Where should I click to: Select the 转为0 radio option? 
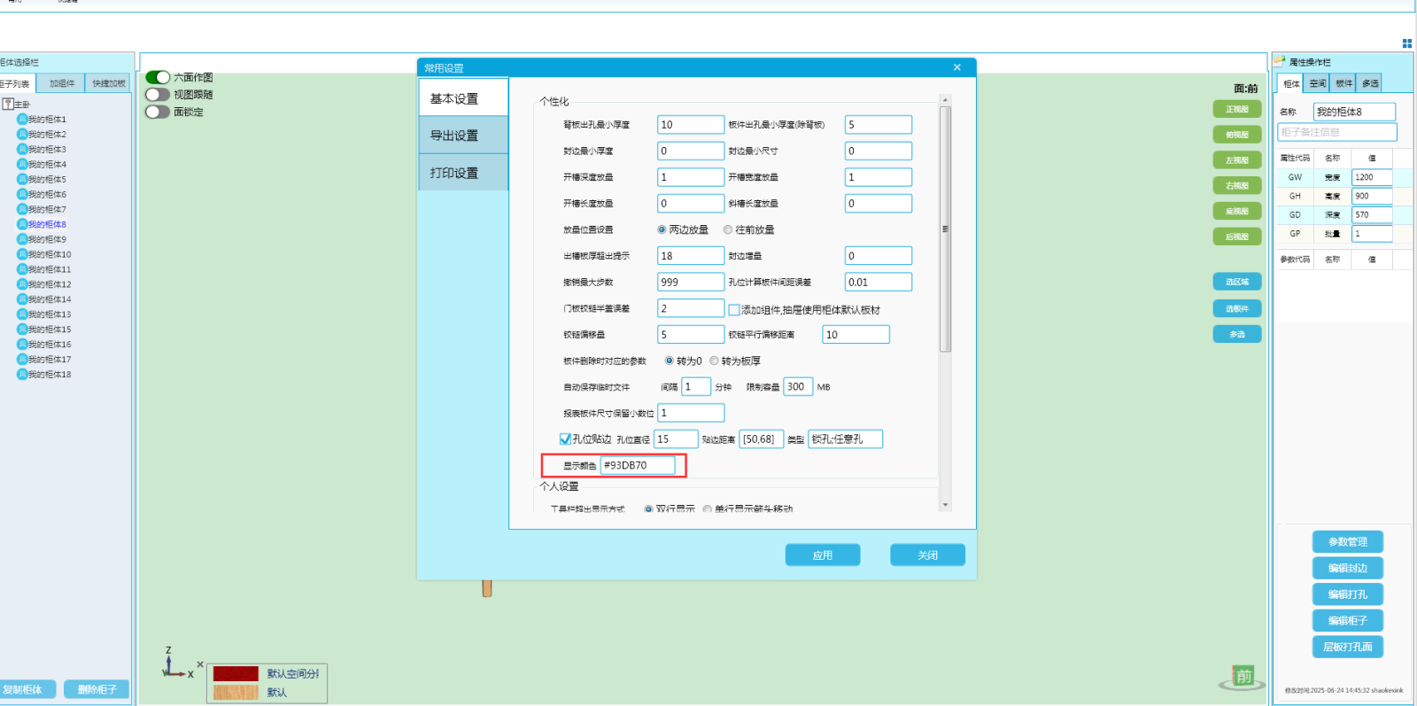click(x=669, y=361)
